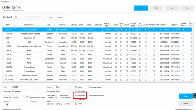This screenshot has width=196, height=110.
Task: Check Hidden Table checkbox
Action: [x=66, y=104]
